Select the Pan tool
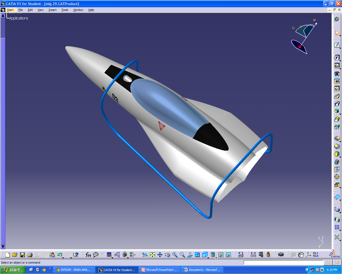Viewport: 342px width, 274px height. coord(160,255)
